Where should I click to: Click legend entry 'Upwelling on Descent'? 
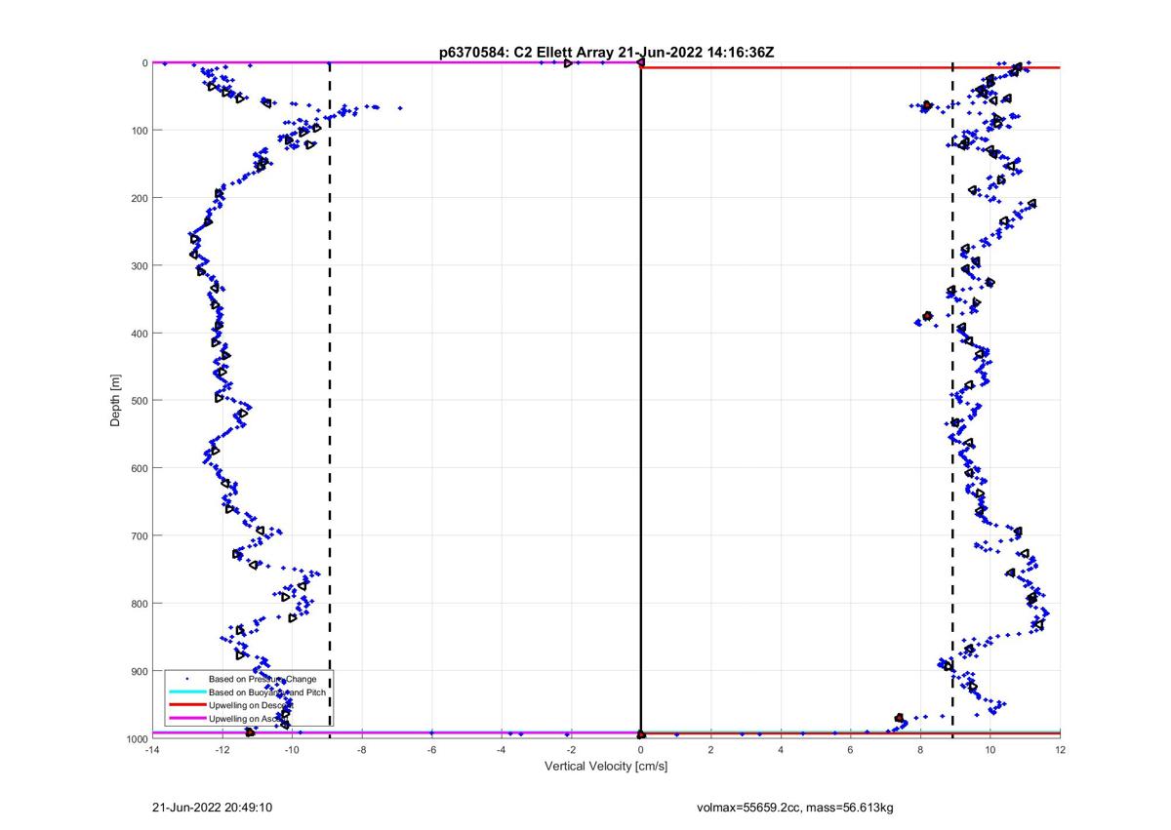(253, 705)
